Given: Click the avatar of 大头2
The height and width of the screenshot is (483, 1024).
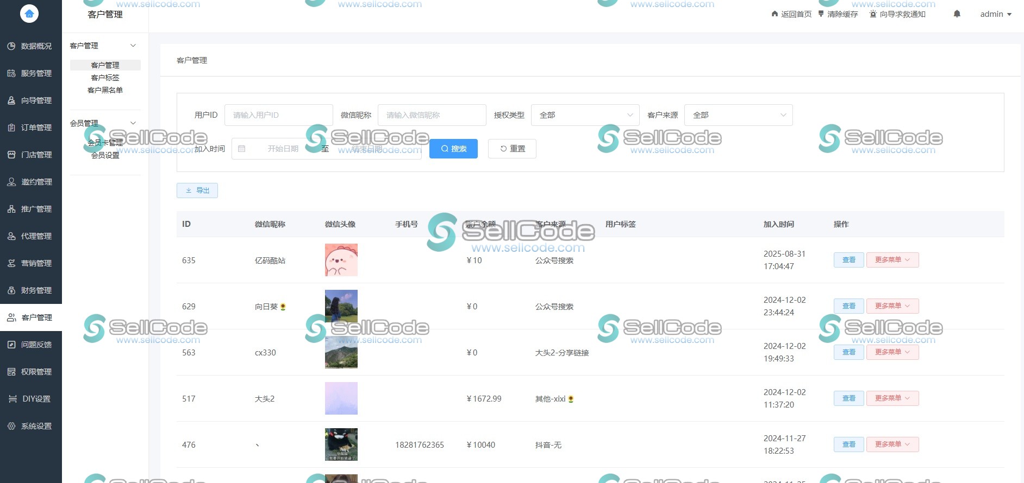Looking at the screenshot, I should pyautogui.click(x=341, y=398).
